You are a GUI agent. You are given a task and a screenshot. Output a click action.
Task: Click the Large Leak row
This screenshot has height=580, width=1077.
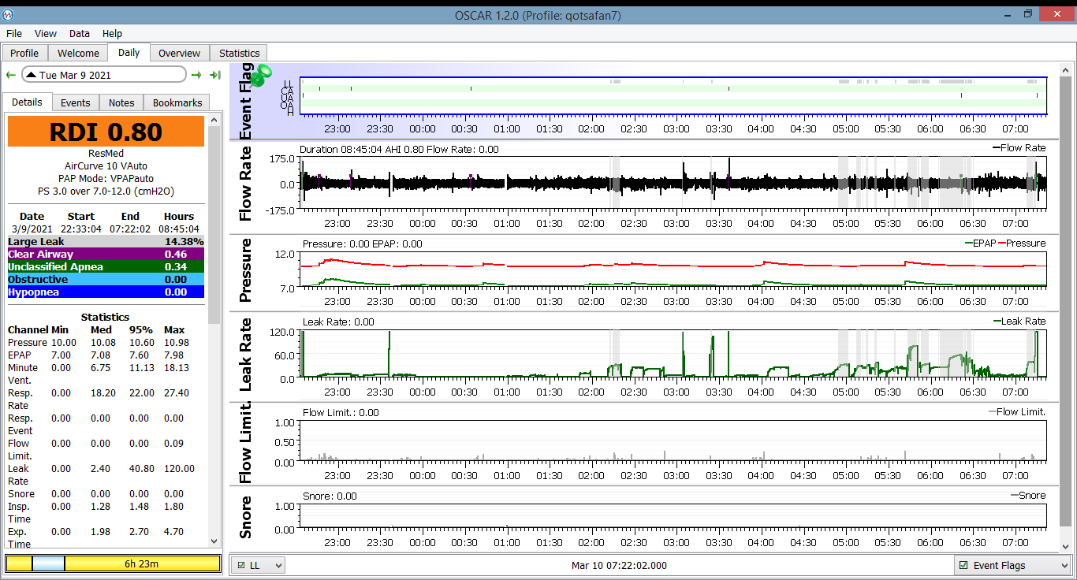[106, 241]
